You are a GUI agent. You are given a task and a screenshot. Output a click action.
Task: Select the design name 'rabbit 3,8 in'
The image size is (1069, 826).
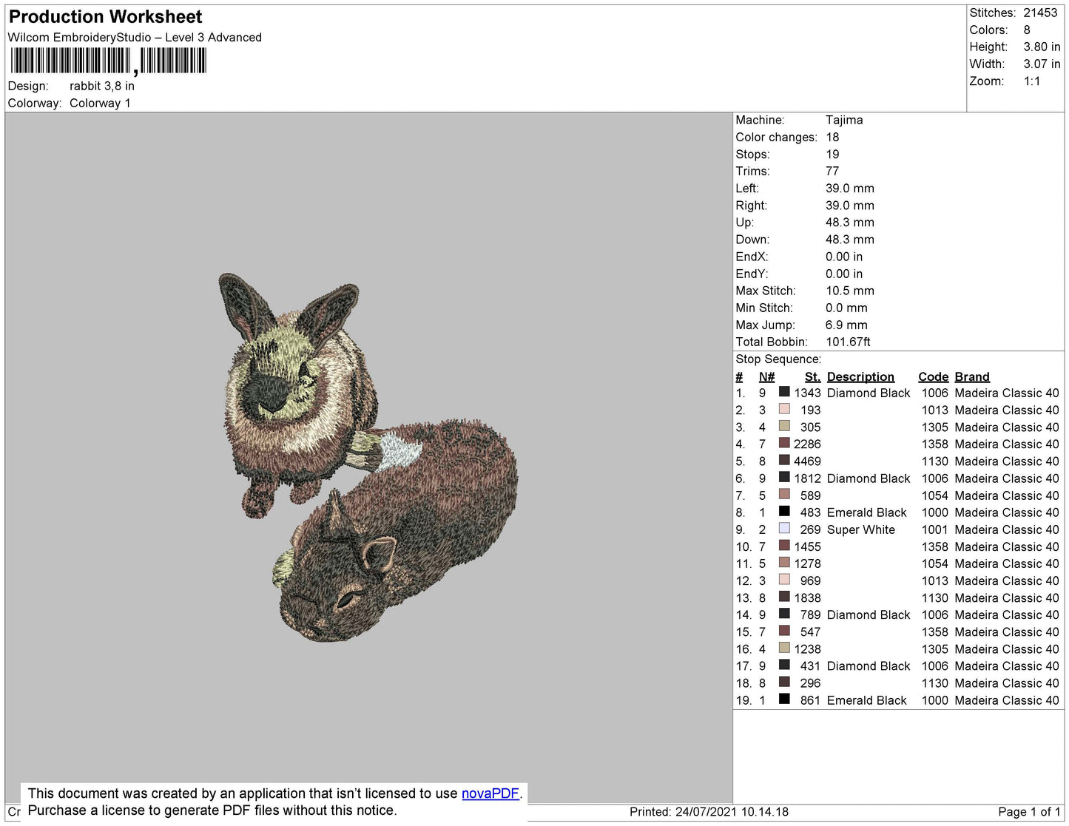click(102, 86)
